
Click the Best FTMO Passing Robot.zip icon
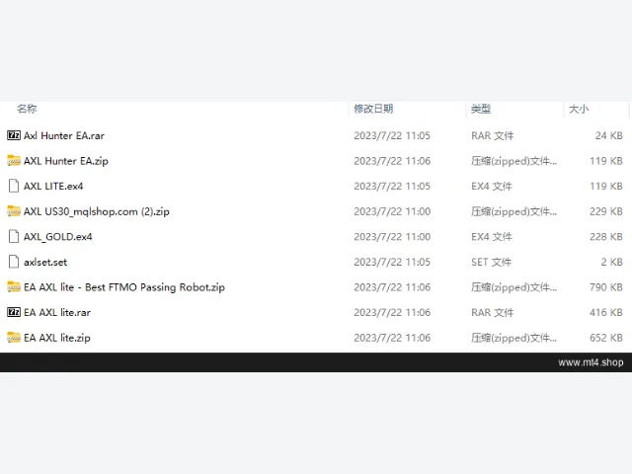(14, 286)
